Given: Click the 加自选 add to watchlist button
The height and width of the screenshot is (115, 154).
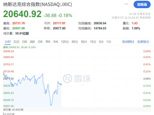Looking at the screenshot, I should [142, 4].
